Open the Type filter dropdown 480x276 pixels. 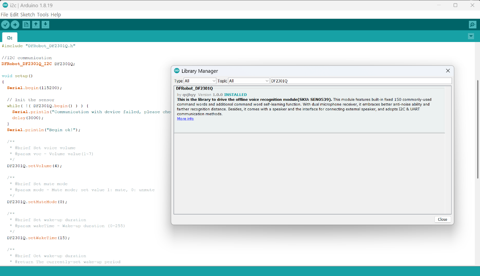click(200, 81)
